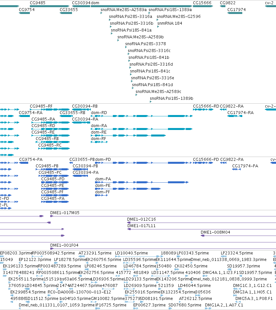Select the dom-PE protein label
Image resolution: width=276 pixels, height=310 pixels.
coord(103,186)
